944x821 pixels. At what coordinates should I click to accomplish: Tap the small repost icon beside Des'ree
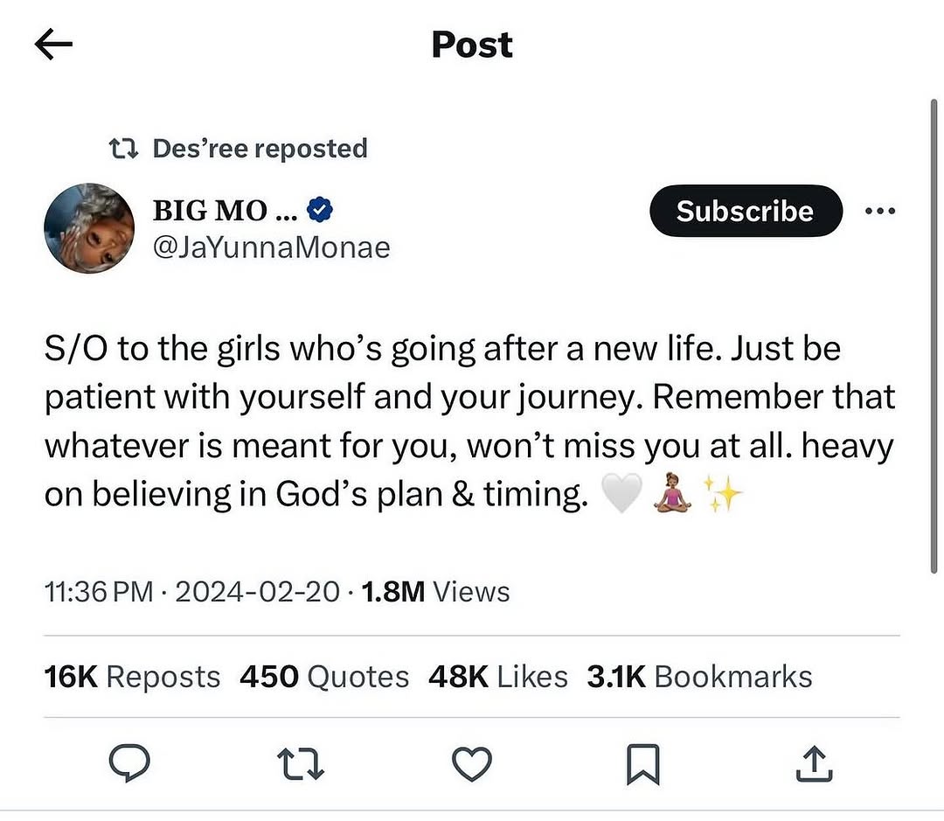point(124,148)
